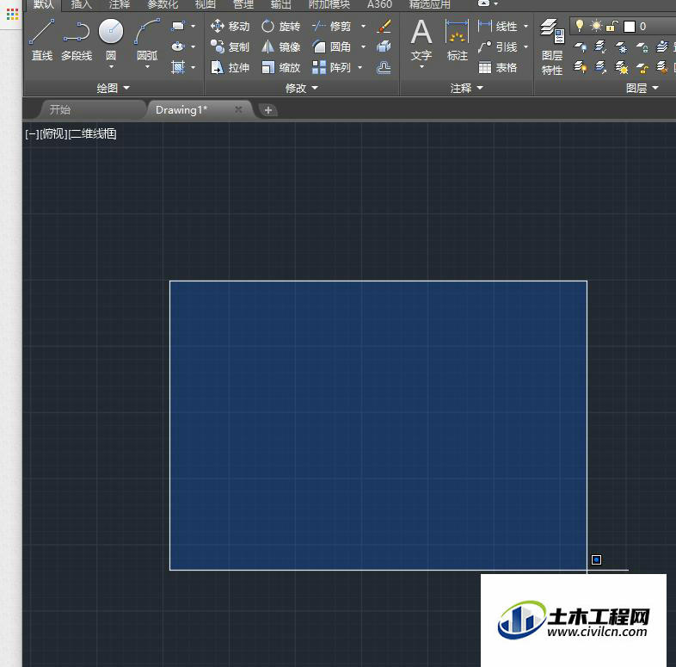Switch to the A360 ribbon tab
676x667 pixels.
[379, 4]
